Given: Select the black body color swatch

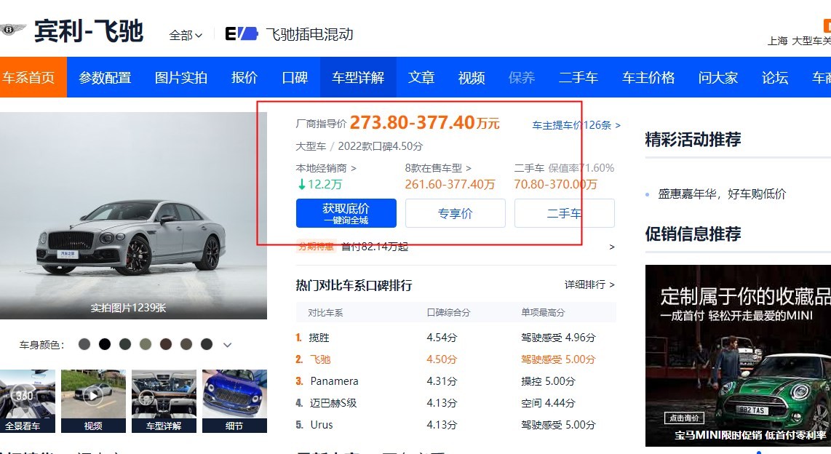Looking at the screenshot, I should [x=105, y=344].
